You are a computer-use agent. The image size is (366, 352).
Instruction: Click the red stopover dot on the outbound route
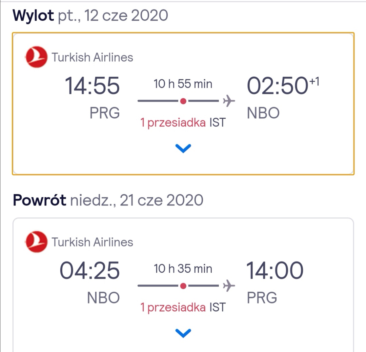(183, 101)
